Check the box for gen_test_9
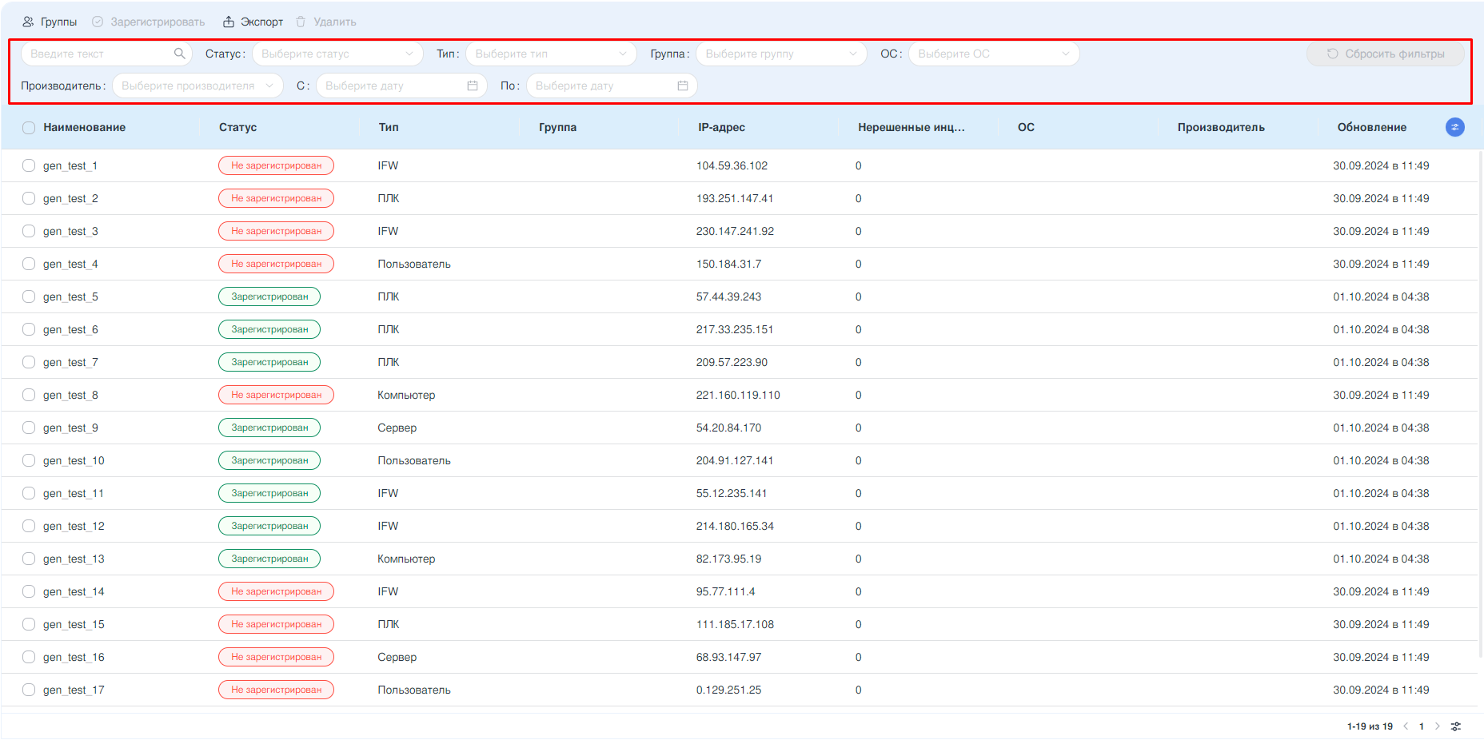The height and width of the screenshot is (740, 1484). 29,428
